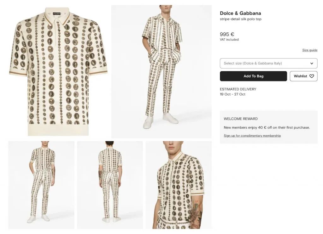The height and width of the screenshot is (234, 323).
Task: Click the 995 € price
Action: (x=227, y=34)
